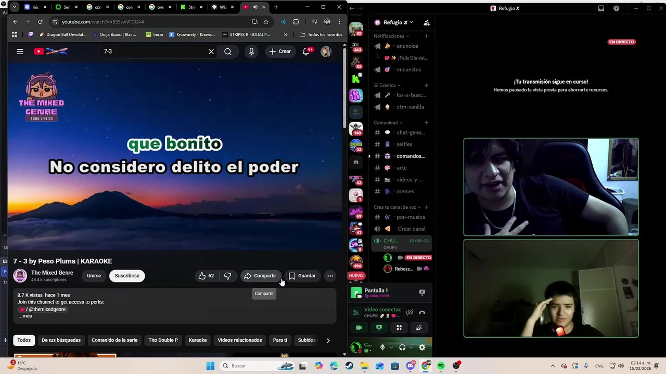The width and height of the screenshot is (666, 374).
Task: Open Discord inbox icon in title bar
Action: pyautogui.click(x=601, y=8)
